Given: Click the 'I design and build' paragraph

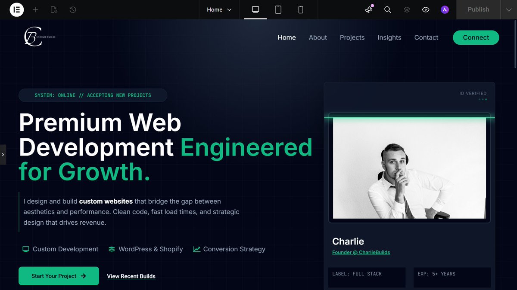Looking at the screenshot, I should [131, 212].
